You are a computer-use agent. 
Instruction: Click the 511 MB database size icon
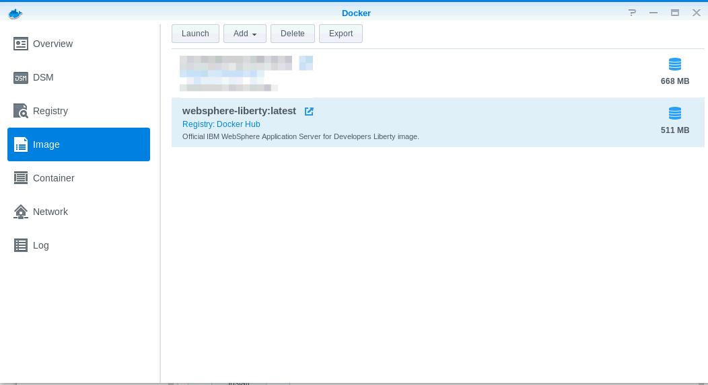tap(675, 113)
